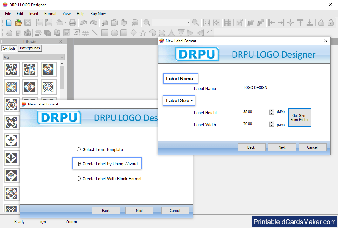
Task: Select the Ellipse shape tool
Action: (x=114, y=33)
